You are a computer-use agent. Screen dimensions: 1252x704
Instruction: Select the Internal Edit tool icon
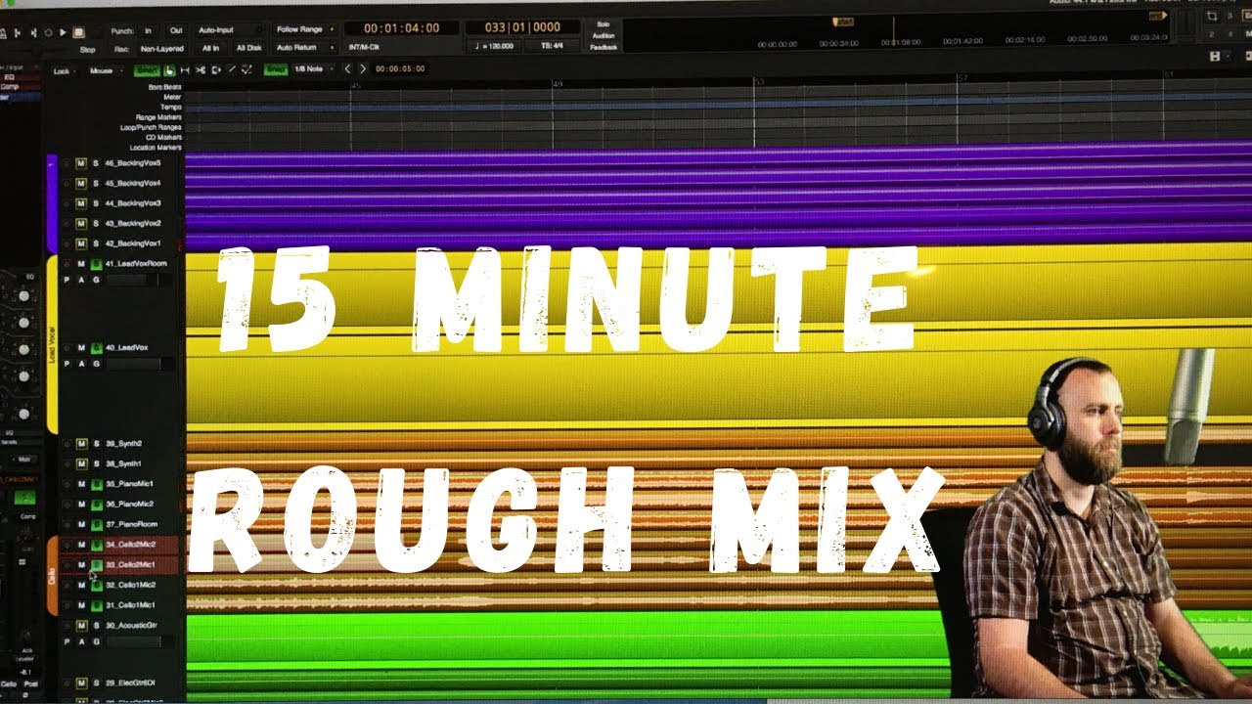point(246,70)
